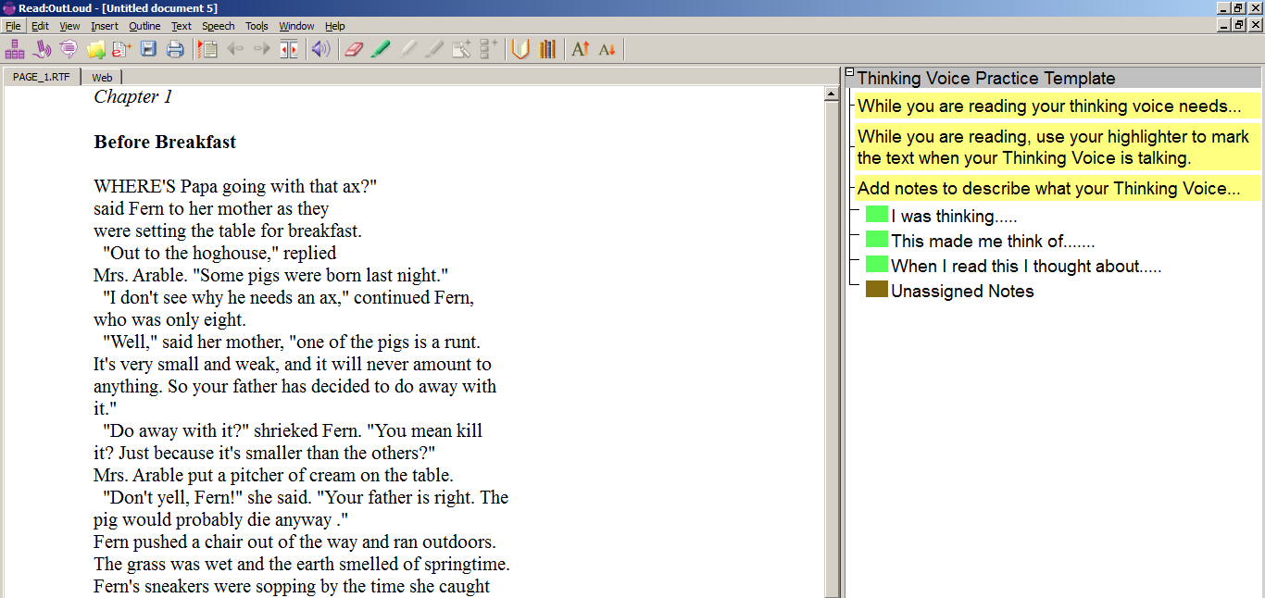Print the document using printer icon

[x=175, y=49]
